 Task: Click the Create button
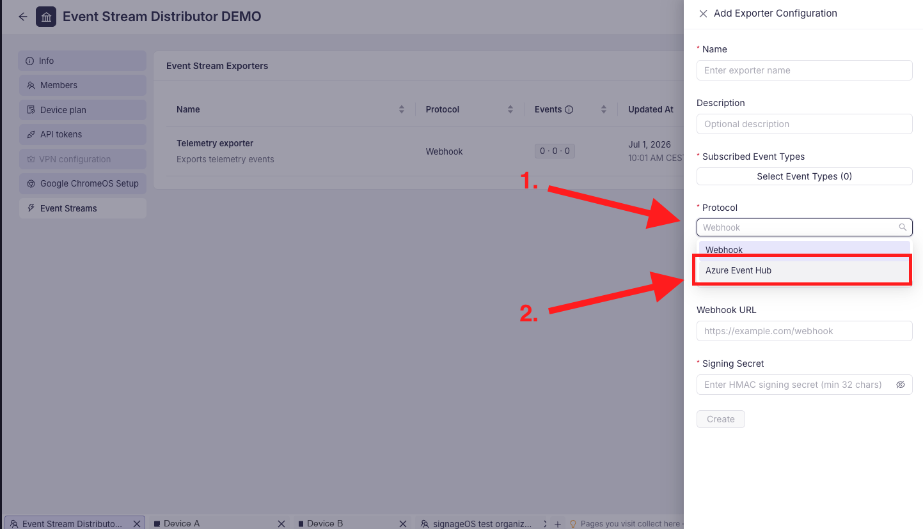(x=720, y=419)
